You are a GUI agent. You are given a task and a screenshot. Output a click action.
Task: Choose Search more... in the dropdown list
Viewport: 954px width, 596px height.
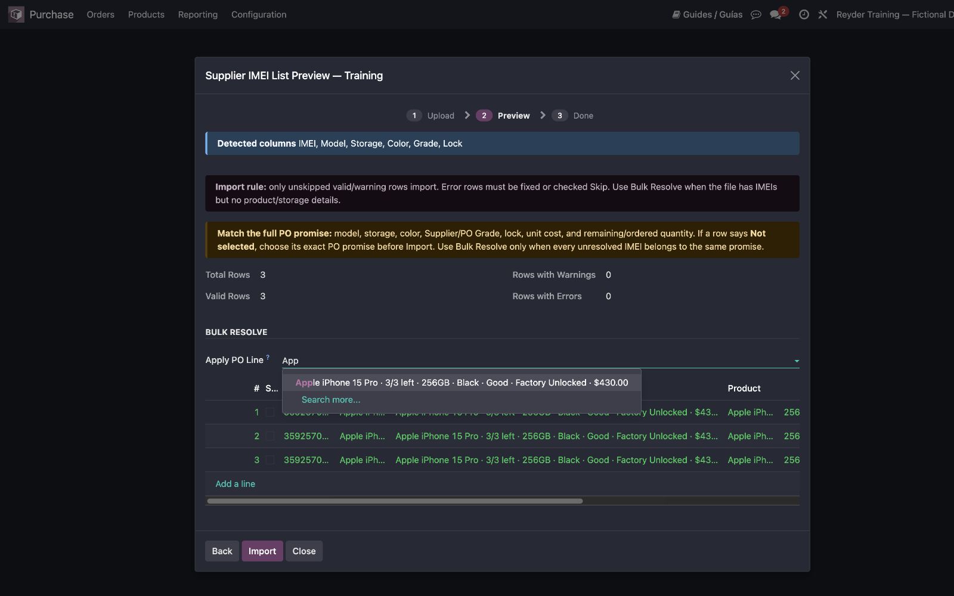pyautogui.click(x=331, y=400)
